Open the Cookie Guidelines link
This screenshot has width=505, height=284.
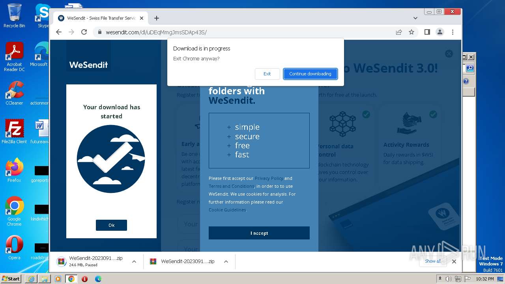coord(227,210)
